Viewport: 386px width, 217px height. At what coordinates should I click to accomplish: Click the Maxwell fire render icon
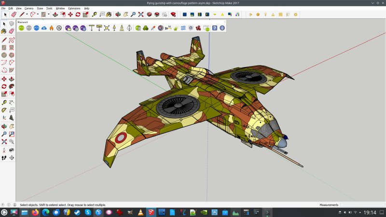51,28
